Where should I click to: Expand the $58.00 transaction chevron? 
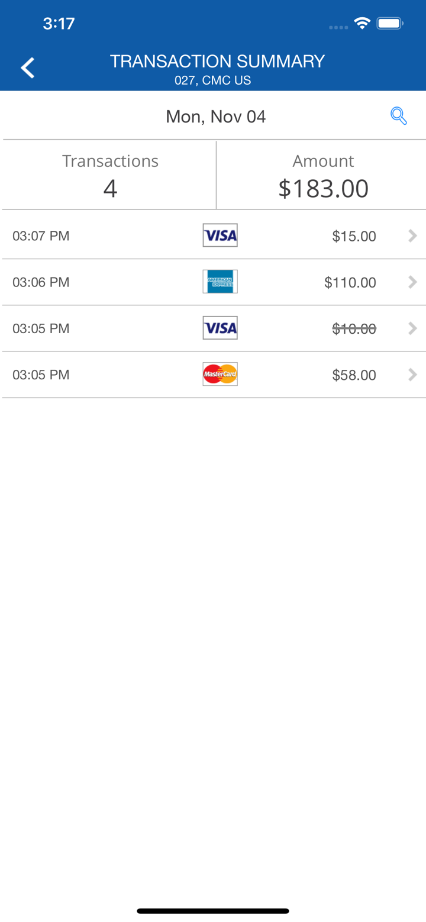[413, 375]
